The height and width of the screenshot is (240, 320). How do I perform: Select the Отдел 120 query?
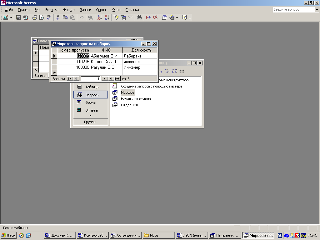(129, 105)
